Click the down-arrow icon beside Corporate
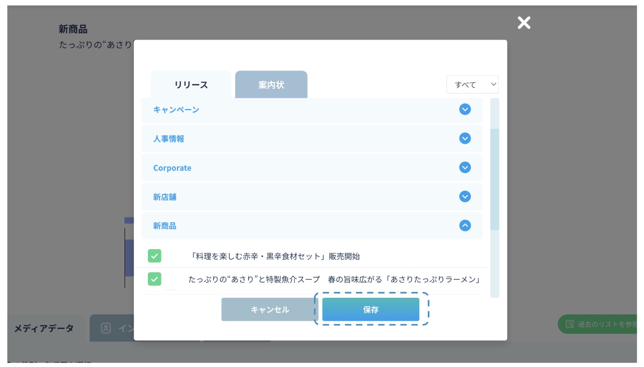 pos(465,167)
